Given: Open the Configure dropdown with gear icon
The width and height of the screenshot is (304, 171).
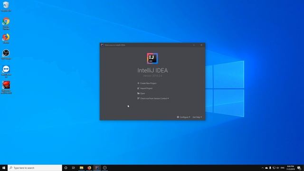Looking at the screenshot, I should point(183,117).
